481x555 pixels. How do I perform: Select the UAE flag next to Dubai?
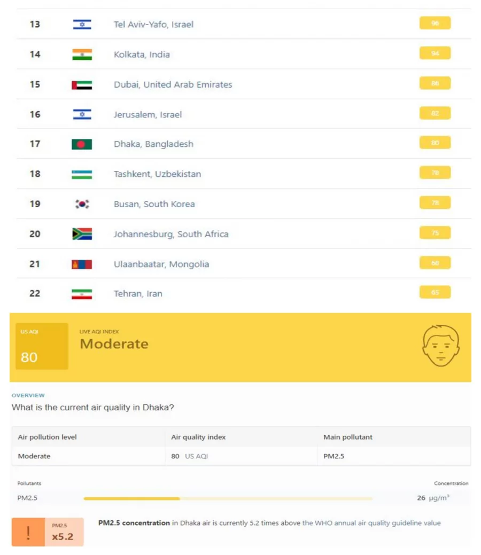click(x=81, y=84)
